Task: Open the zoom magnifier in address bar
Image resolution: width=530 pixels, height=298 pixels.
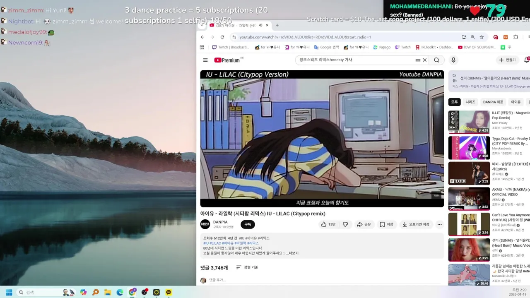Action: click(x=473, y=37)
